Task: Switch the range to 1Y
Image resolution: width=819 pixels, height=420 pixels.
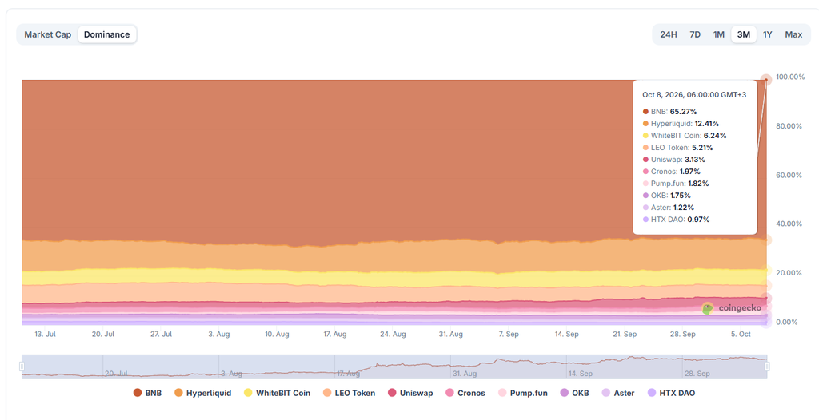Action: click(767, 34)
